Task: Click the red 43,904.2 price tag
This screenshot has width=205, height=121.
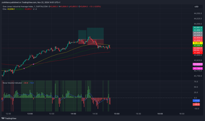Action: (x=198, y=38)
